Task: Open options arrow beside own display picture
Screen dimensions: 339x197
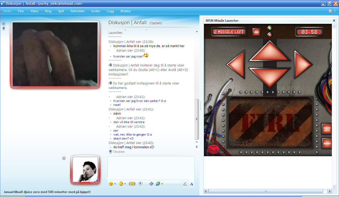Action: pyautogui.click(x=64, y=158)
